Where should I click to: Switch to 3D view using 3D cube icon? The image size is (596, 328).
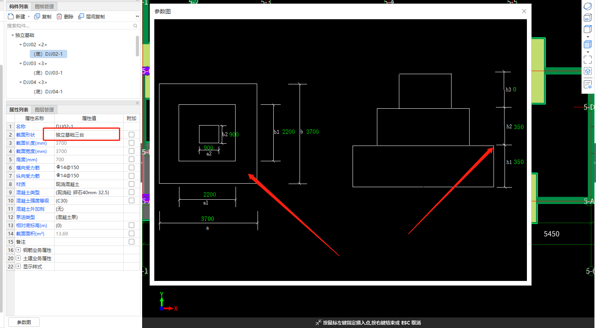pyautogui.click(x=587, y=18)
